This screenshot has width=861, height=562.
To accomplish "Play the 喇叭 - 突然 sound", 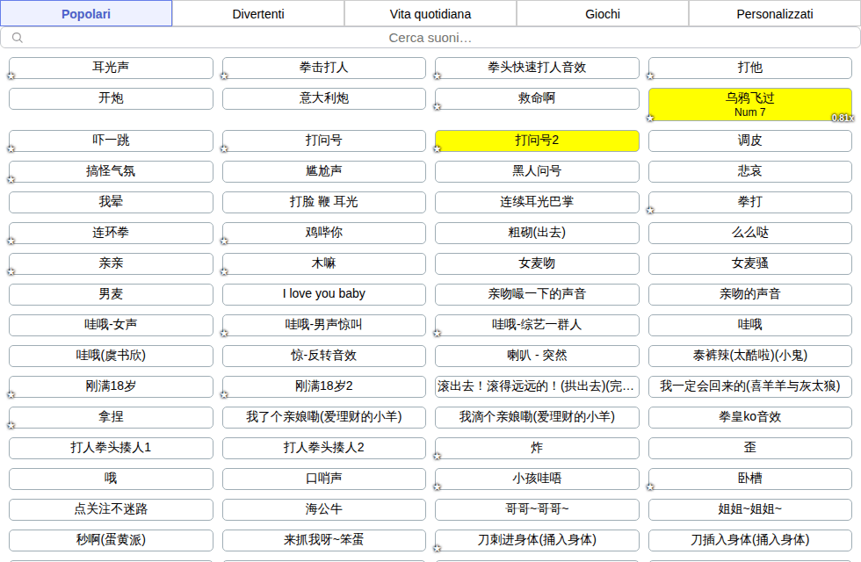I will [x=537, y=356].
